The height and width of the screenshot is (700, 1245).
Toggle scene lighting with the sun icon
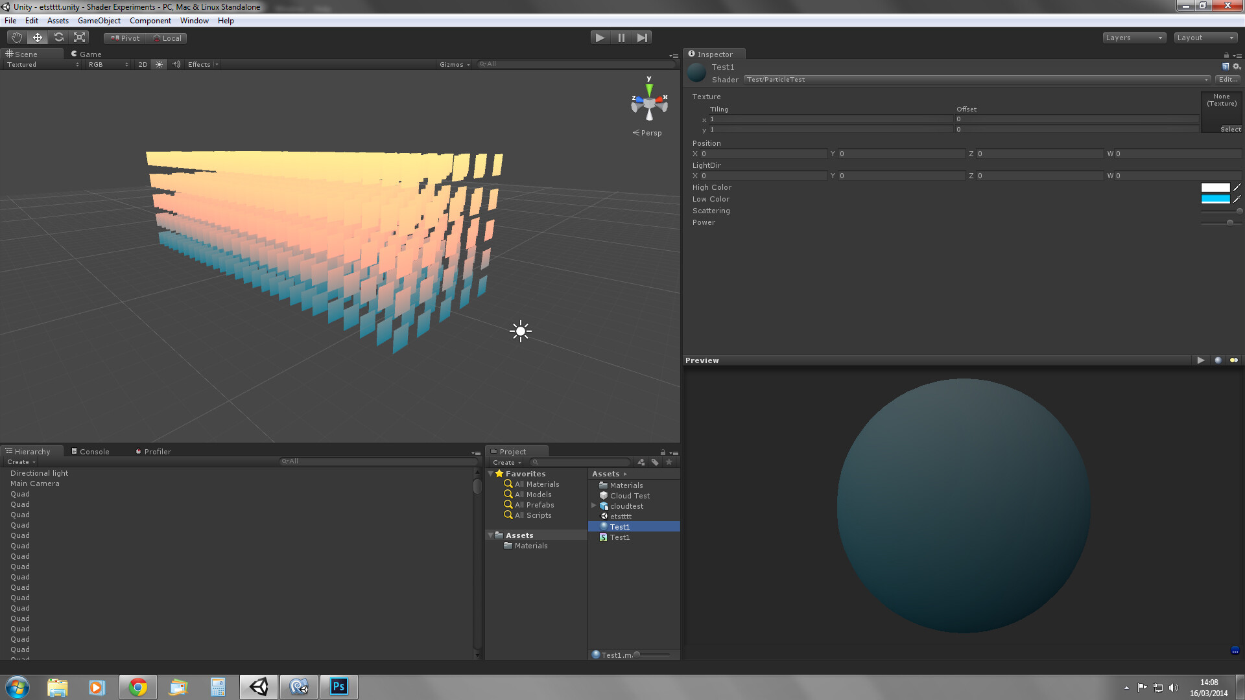(x=159, y=64)
